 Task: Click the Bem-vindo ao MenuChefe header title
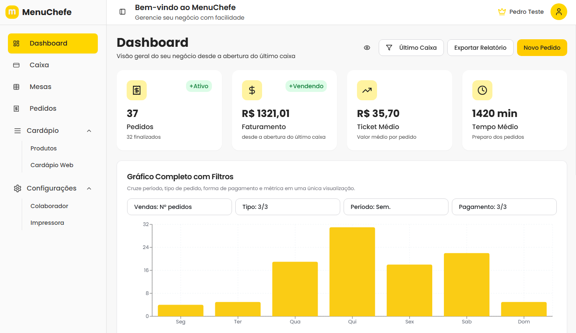click(185, 8)
